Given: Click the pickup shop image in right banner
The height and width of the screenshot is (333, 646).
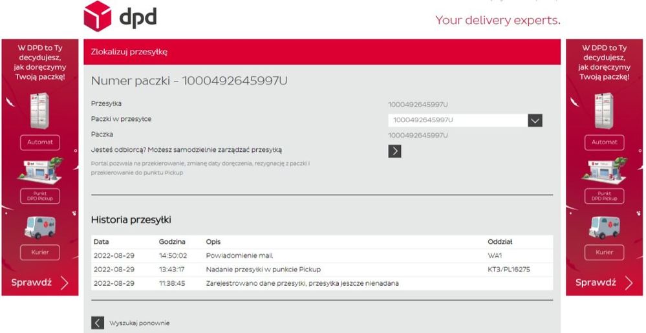Looking at the screenshot, I should click(x=605, y=171).
